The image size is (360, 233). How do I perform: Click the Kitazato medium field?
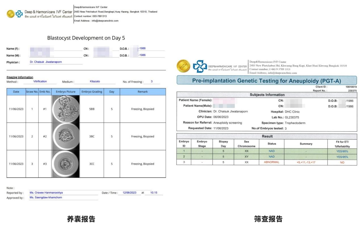pyautogui.click(x=95, y=81)
